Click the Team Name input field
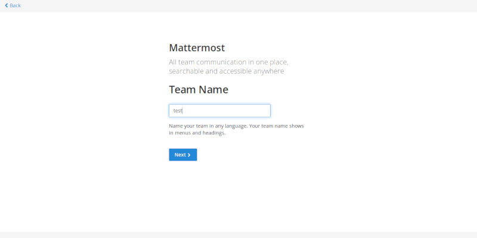This screenshot has height=238, width=477. point(219,111)
